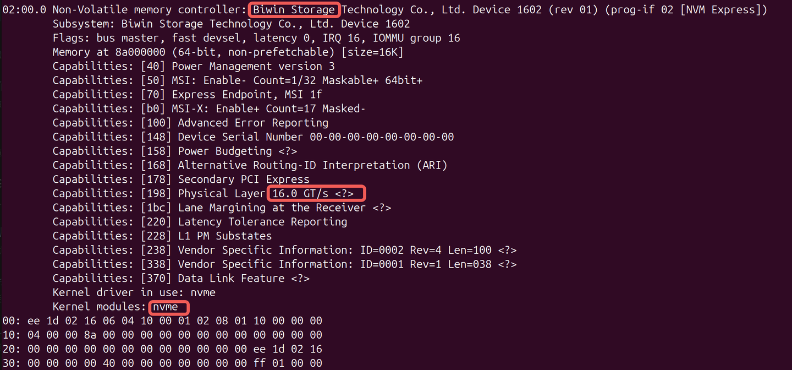
Task: Click the "Advanced Error Reporting" capability line
Action: click(190, 123)
